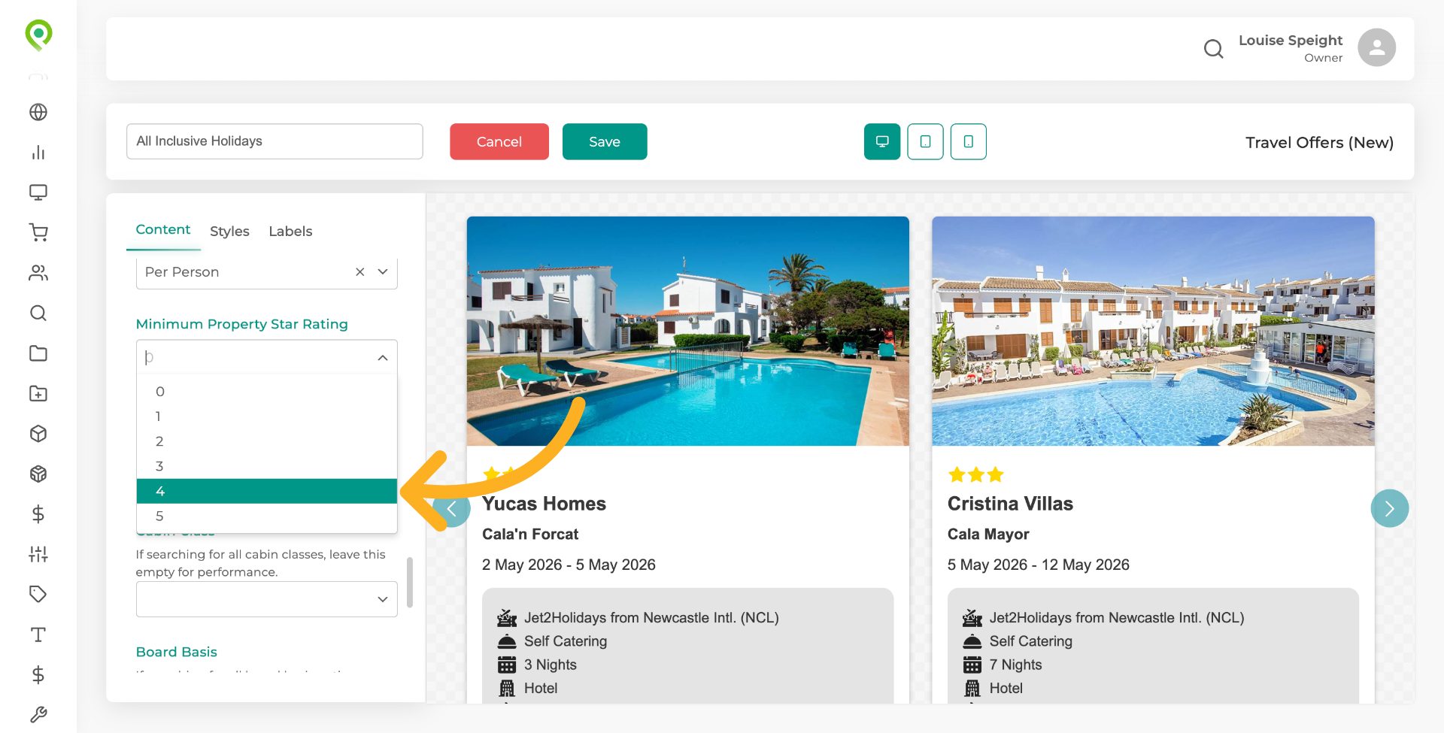Select the shopping cart icon in sidebar

pyautogui.click(x=38, y=232)
